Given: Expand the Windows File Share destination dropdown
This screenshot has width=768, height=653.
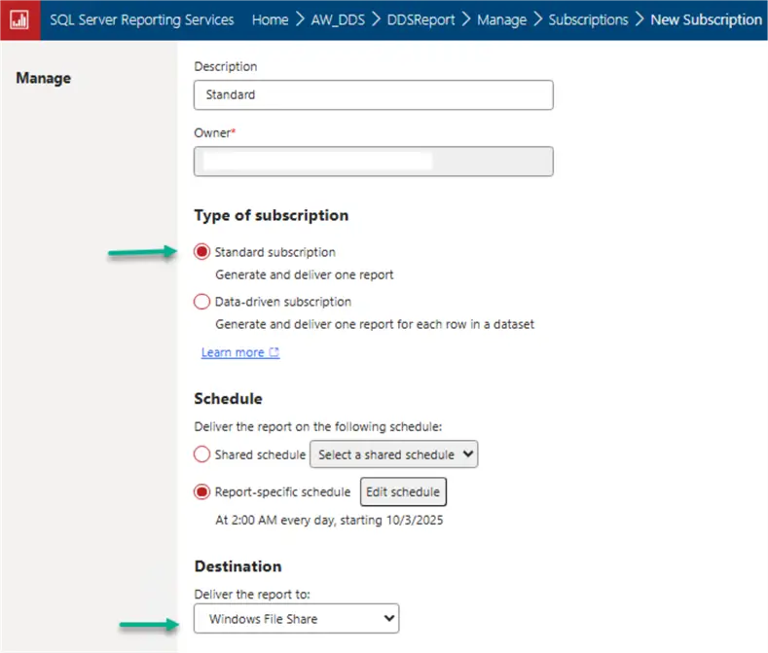Looking at the screenshot, I should (x=296, y=619).
